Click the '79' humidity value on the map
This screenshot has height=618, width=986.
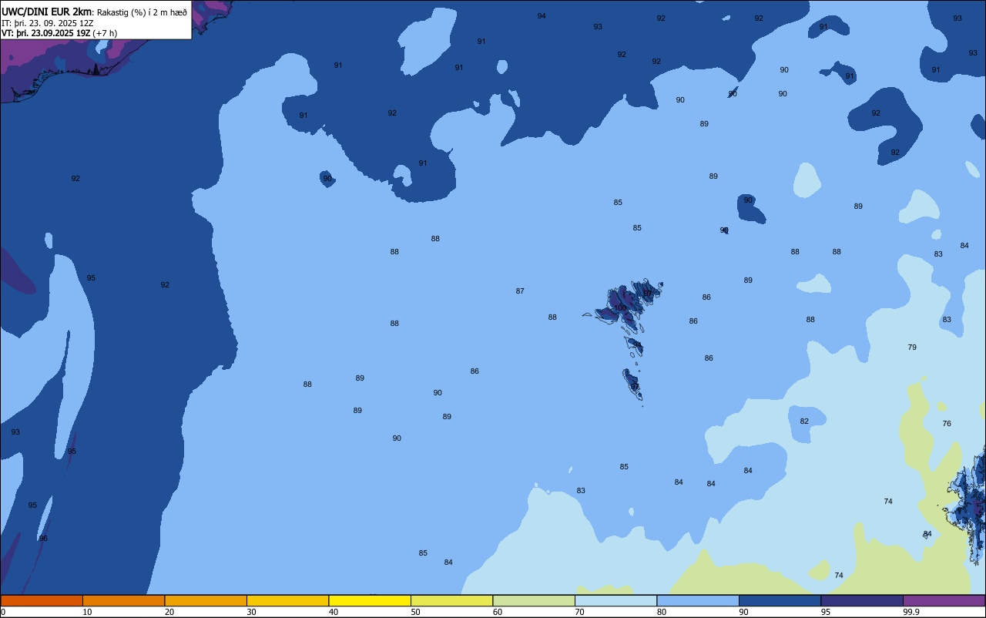point(912,348)
